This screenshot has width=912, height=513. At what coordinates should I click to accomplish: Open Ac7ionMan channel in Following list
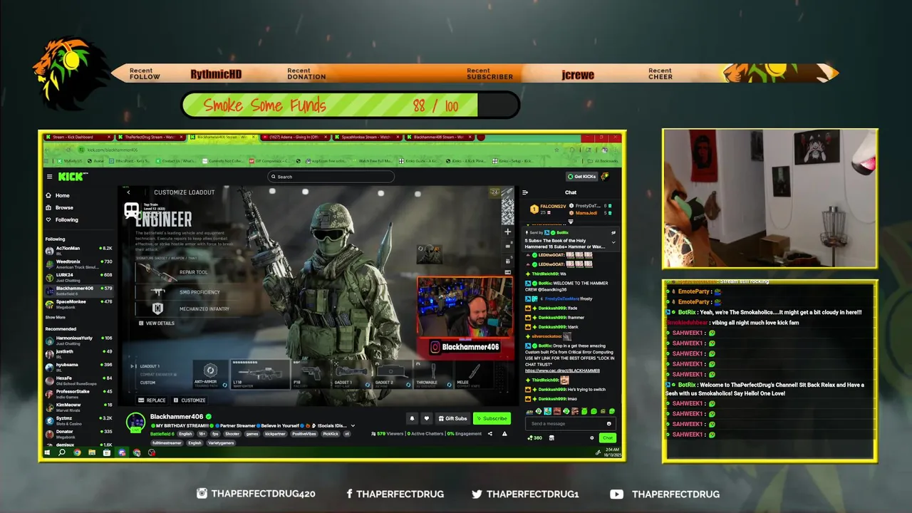(x=79, y=249)
